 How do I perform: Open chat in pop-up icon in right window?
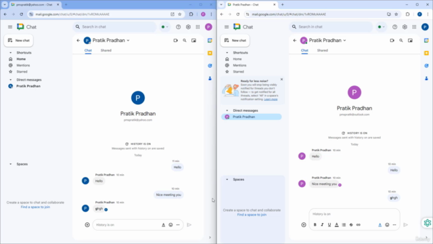tap(411, 41)
